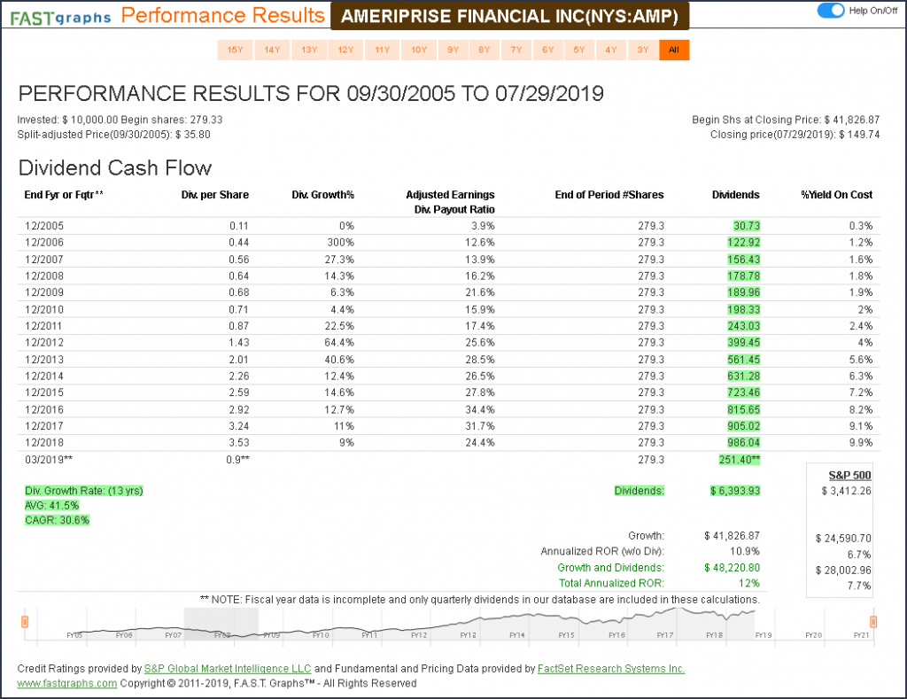Select the 13Y time range tab
907x699 pixels.
click(x=309, y=50)
